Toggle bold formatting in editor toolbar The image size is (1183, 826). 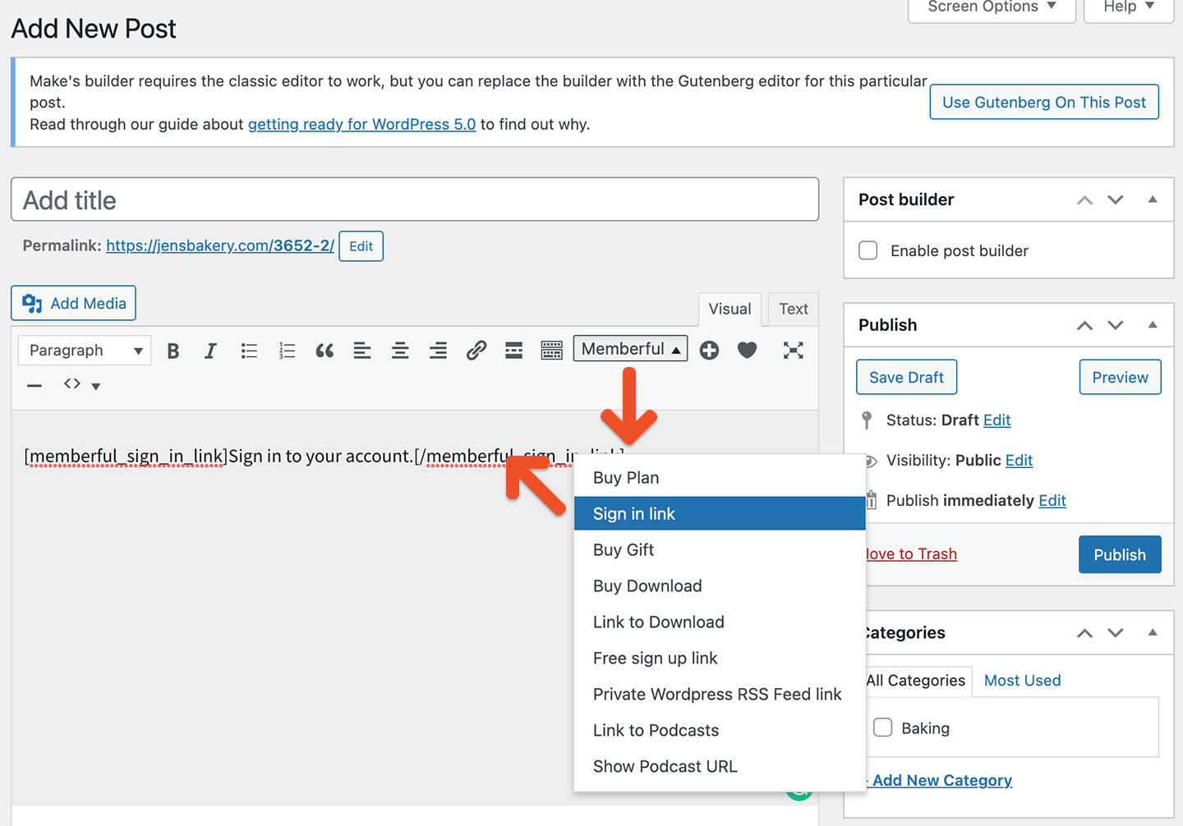coord(173,351)
